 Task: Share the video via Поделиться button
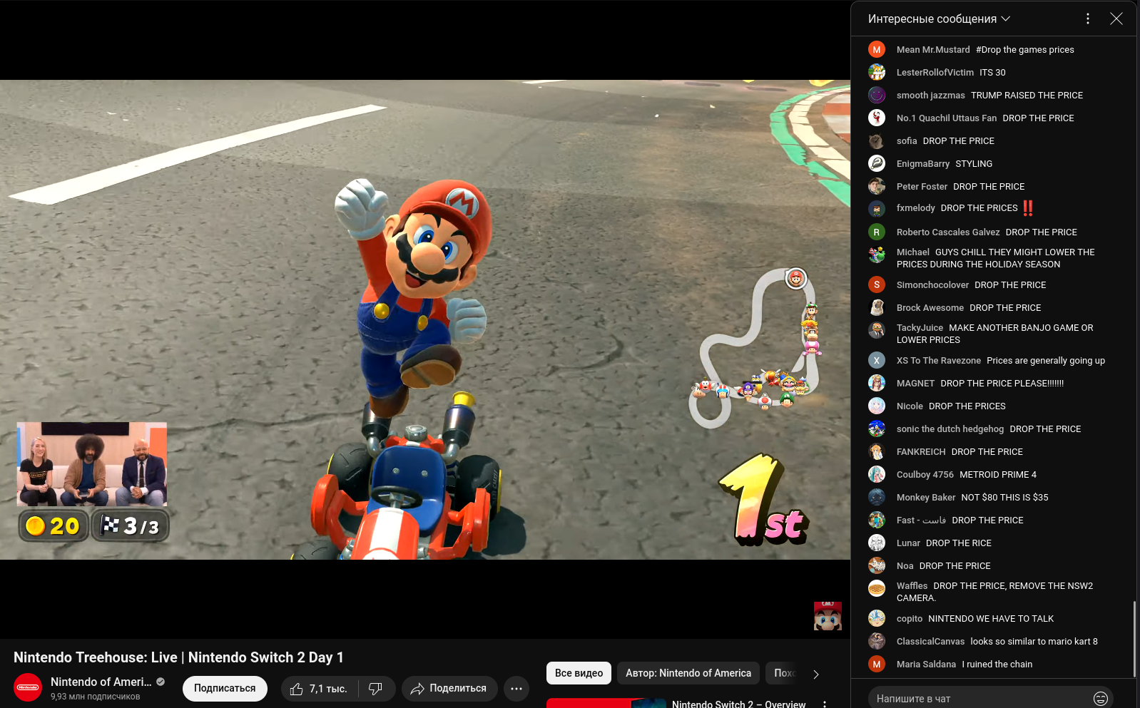point(449,689)
